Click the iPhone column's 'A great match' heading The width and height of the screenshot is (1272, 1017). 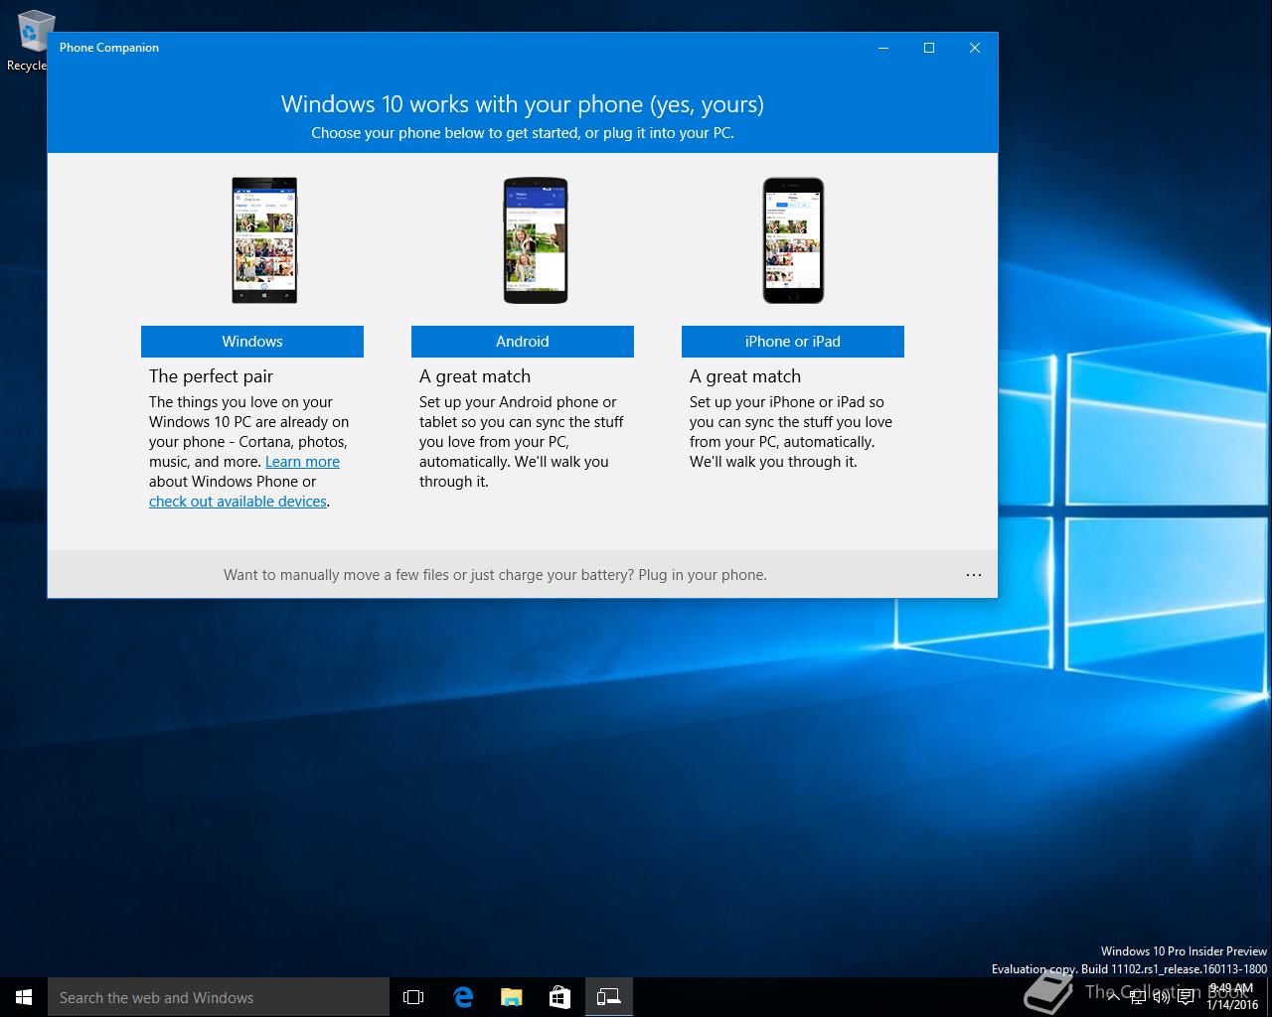(745, 376)
